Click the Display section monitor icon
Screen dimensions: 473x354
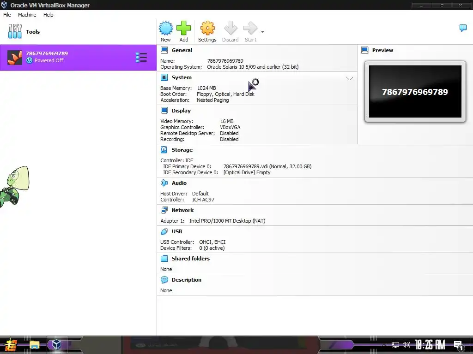tap(164, 111)
